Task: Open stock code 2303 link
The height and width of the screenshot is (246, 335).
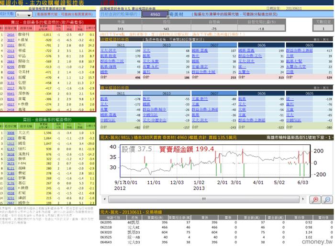Action: 11,138
